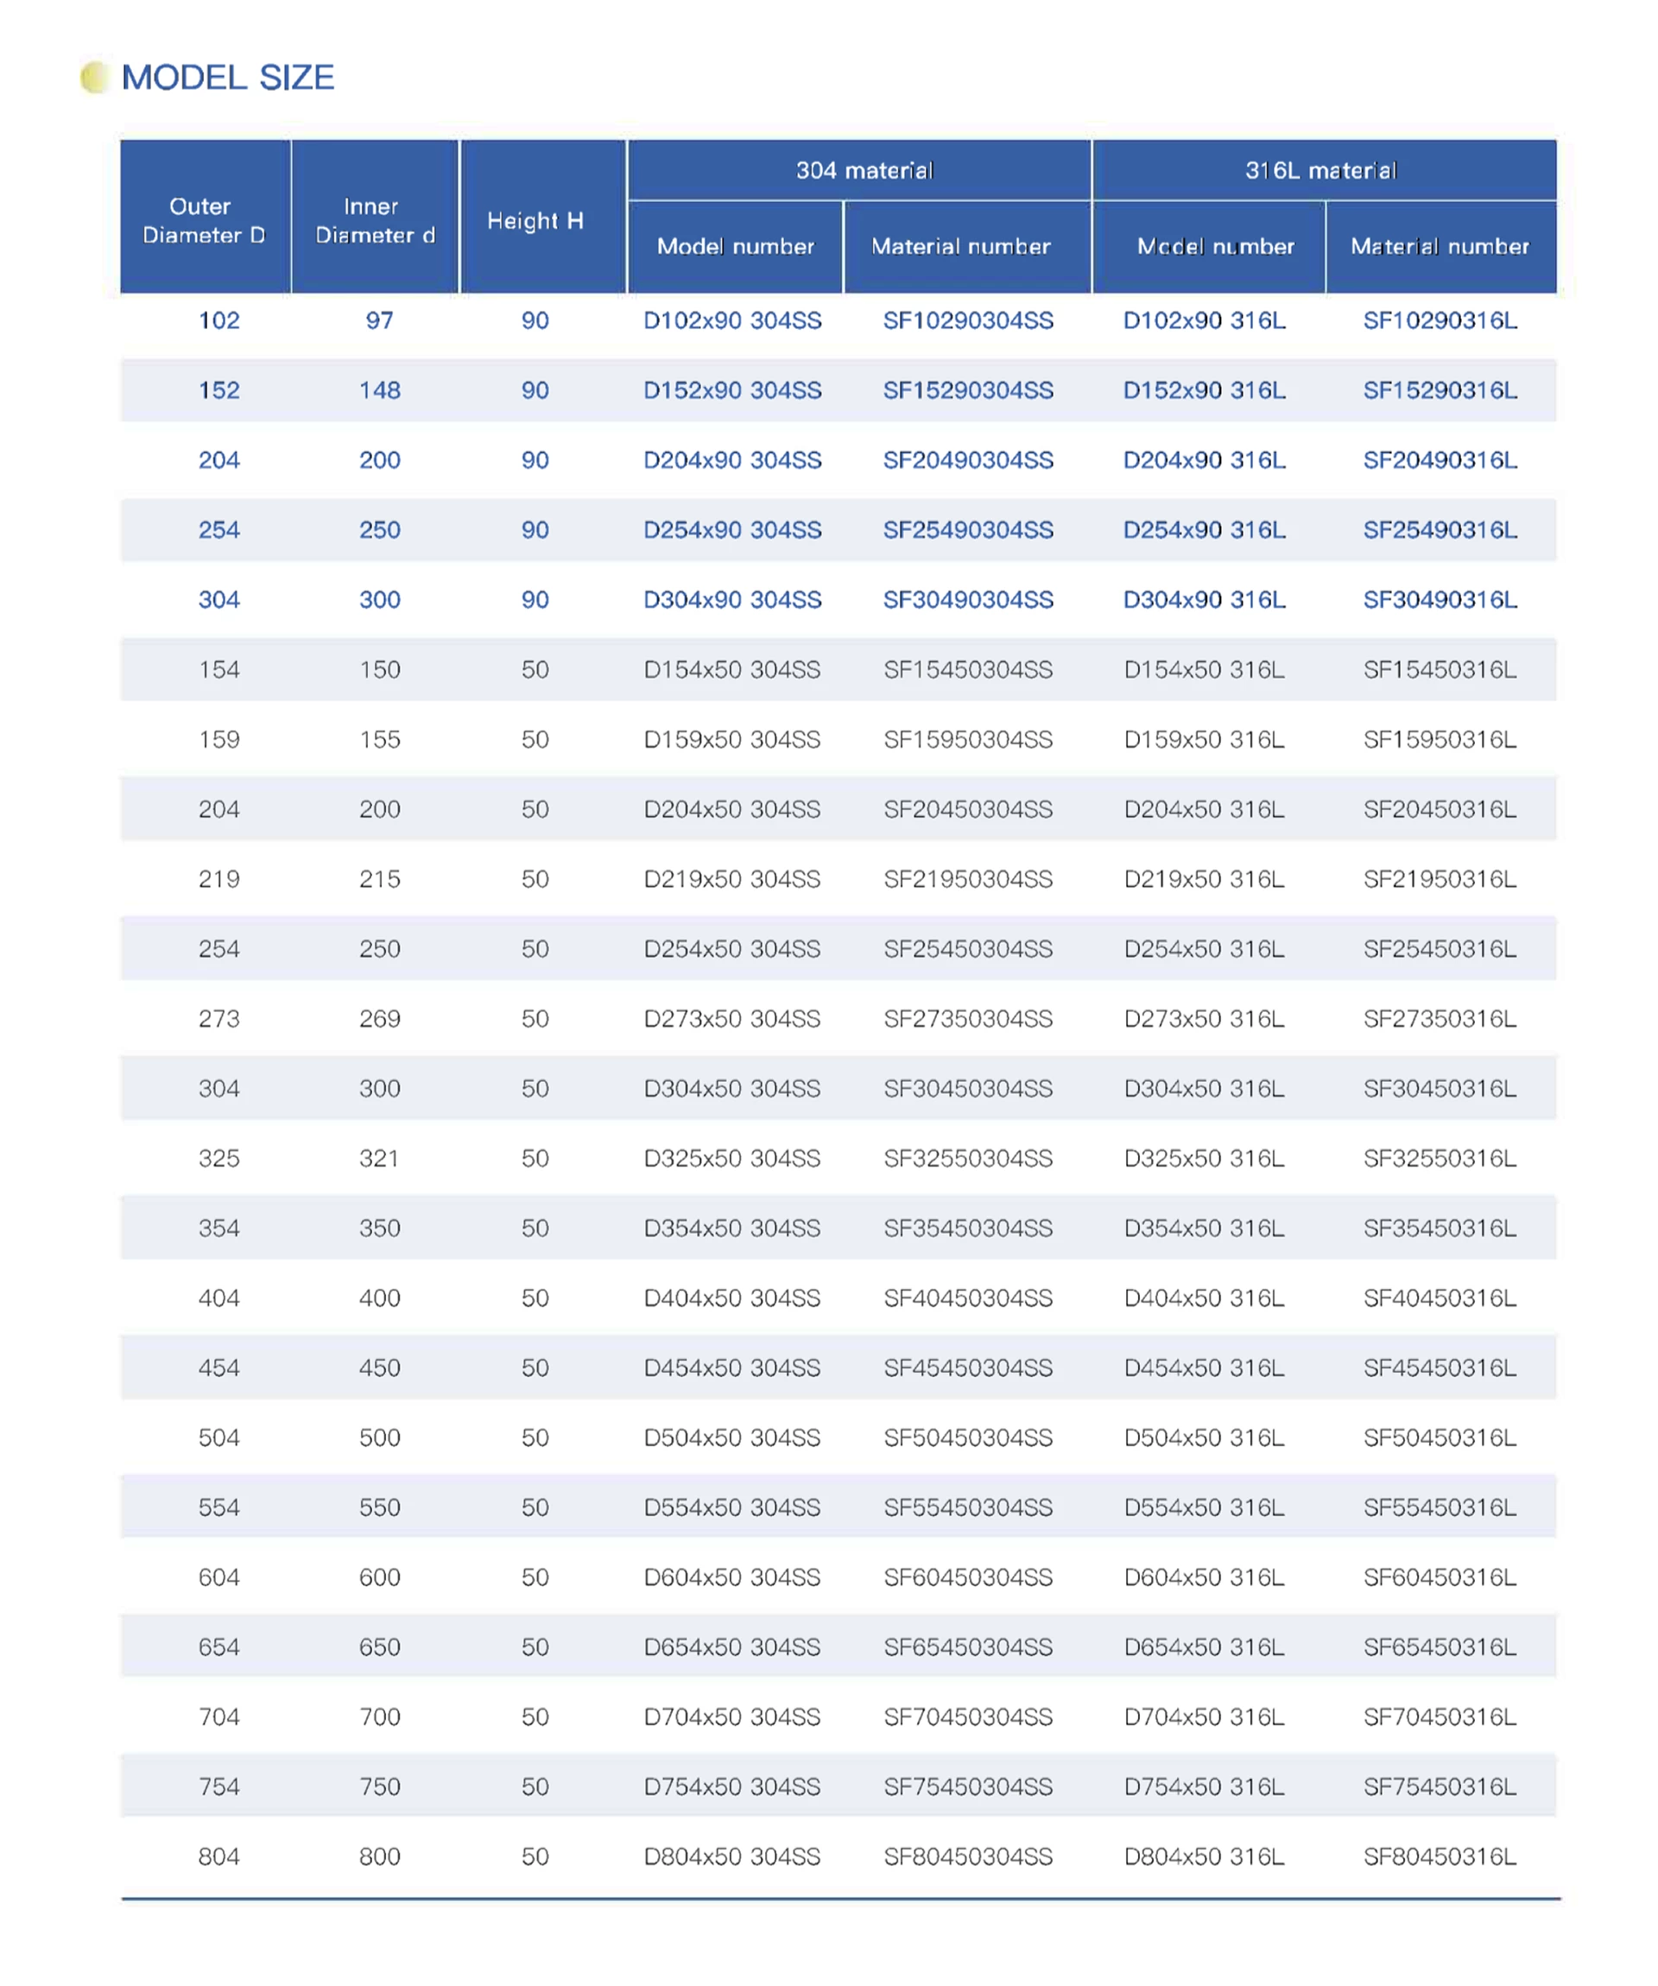The height and width of the screenshot is (1986, 1658).
Task: Click the Height H column header
Action: click(535, 220)
